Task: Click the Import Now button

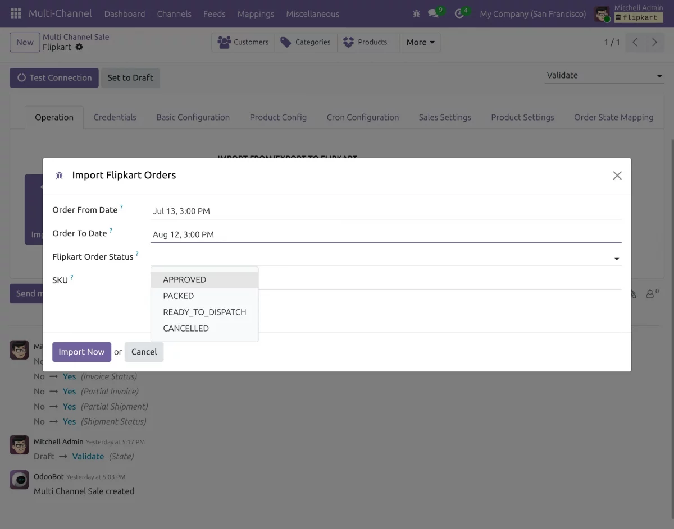Action: [81, 352]
